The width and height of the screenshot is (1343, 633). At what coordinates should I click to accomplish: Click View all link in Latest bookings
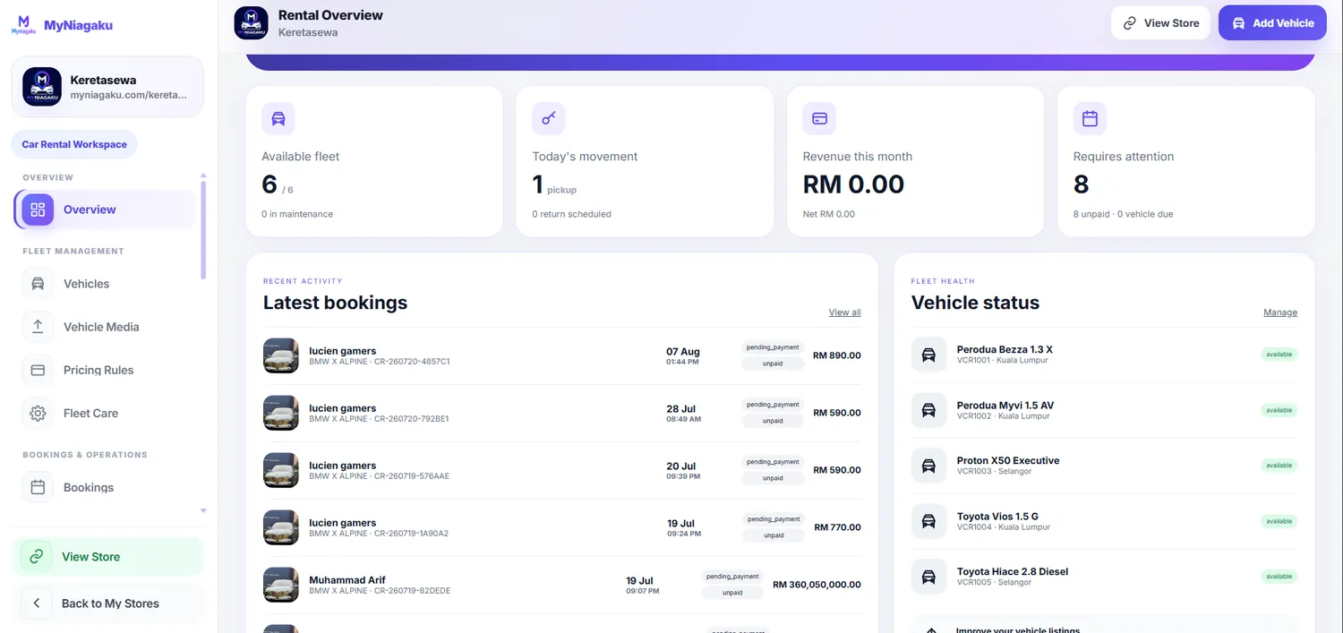(844, 312)
